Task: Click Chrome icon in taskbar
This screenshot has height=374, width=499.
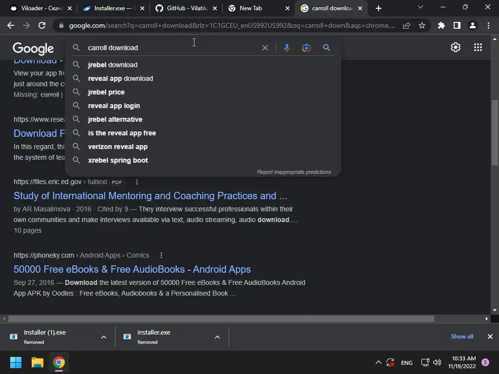Action: tap(59, 362)
